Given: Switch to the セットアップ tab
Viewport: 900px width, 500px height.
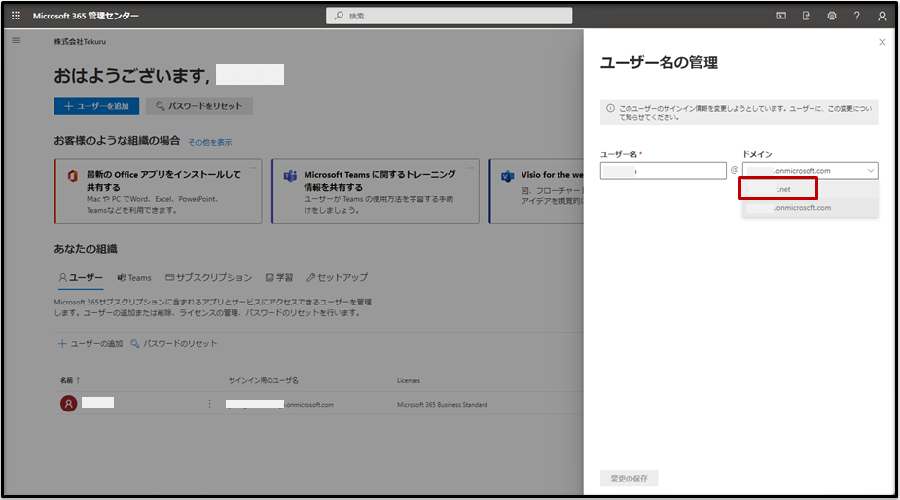Looking at the screenshot, I should coord(337,278).
